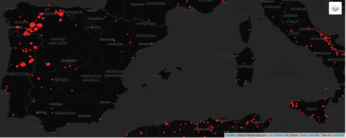Click the Tàttari/Sassari label
The image size is (346, 138).
(x=228, y=56)
